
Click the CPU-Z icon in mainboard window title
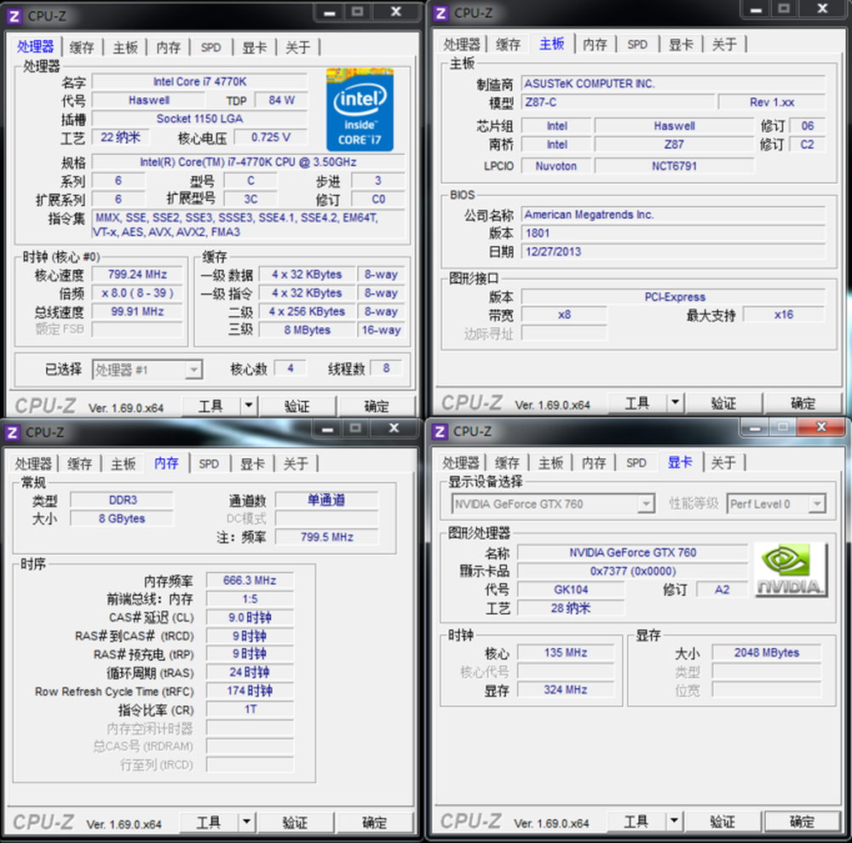click(x=441, y=13)
